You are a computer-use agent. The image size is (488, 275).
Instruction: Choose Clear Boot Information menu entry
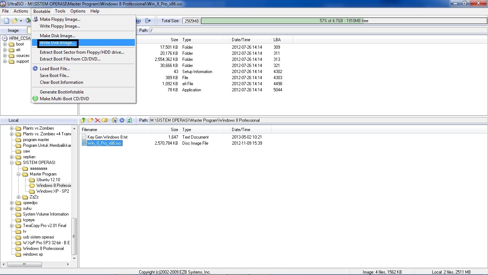[x=83, y=82]
